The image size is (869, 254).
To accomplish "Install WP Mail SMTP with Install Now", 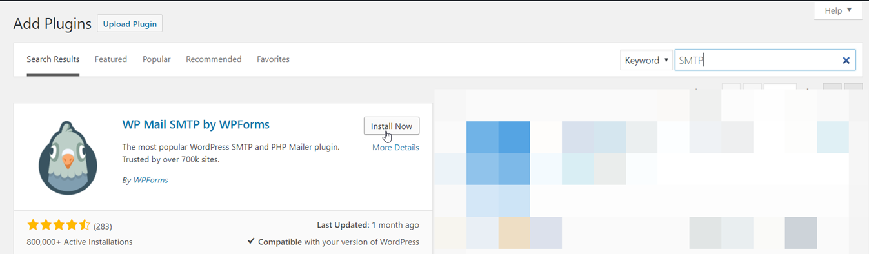I will pyautogui.click(x=392, y=126).
